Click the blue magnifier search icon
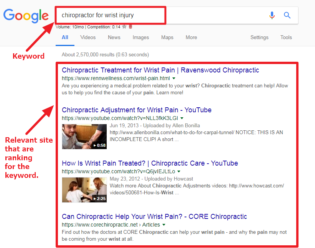315x248 pixels. (x=287, y=15)
